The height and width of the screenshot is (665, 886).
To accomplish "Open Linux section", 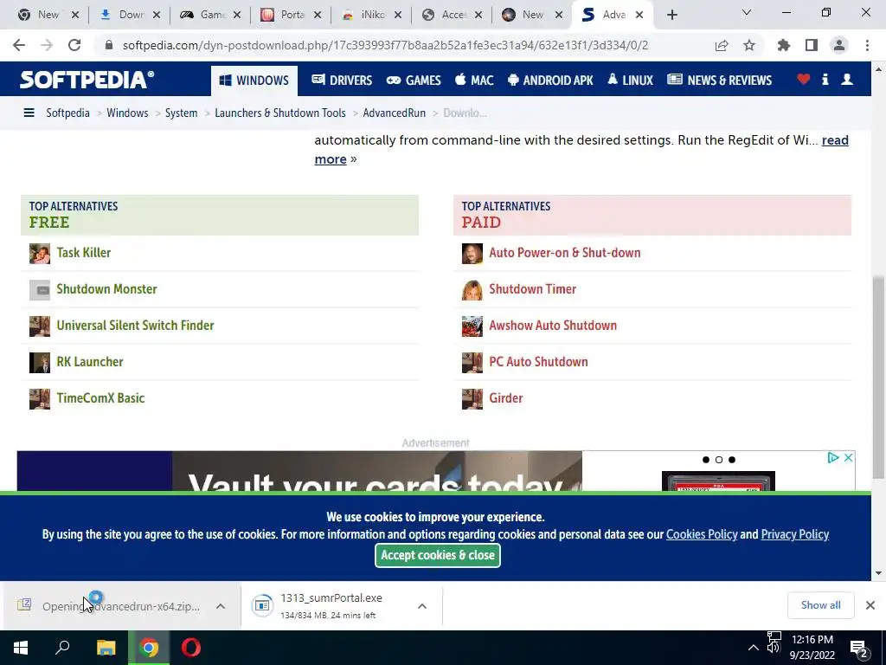I will point(630,81).
